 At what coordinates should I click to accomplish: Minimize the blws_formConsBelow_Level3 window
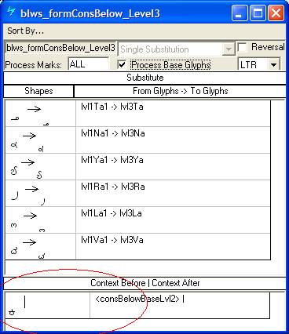(239, 13)
